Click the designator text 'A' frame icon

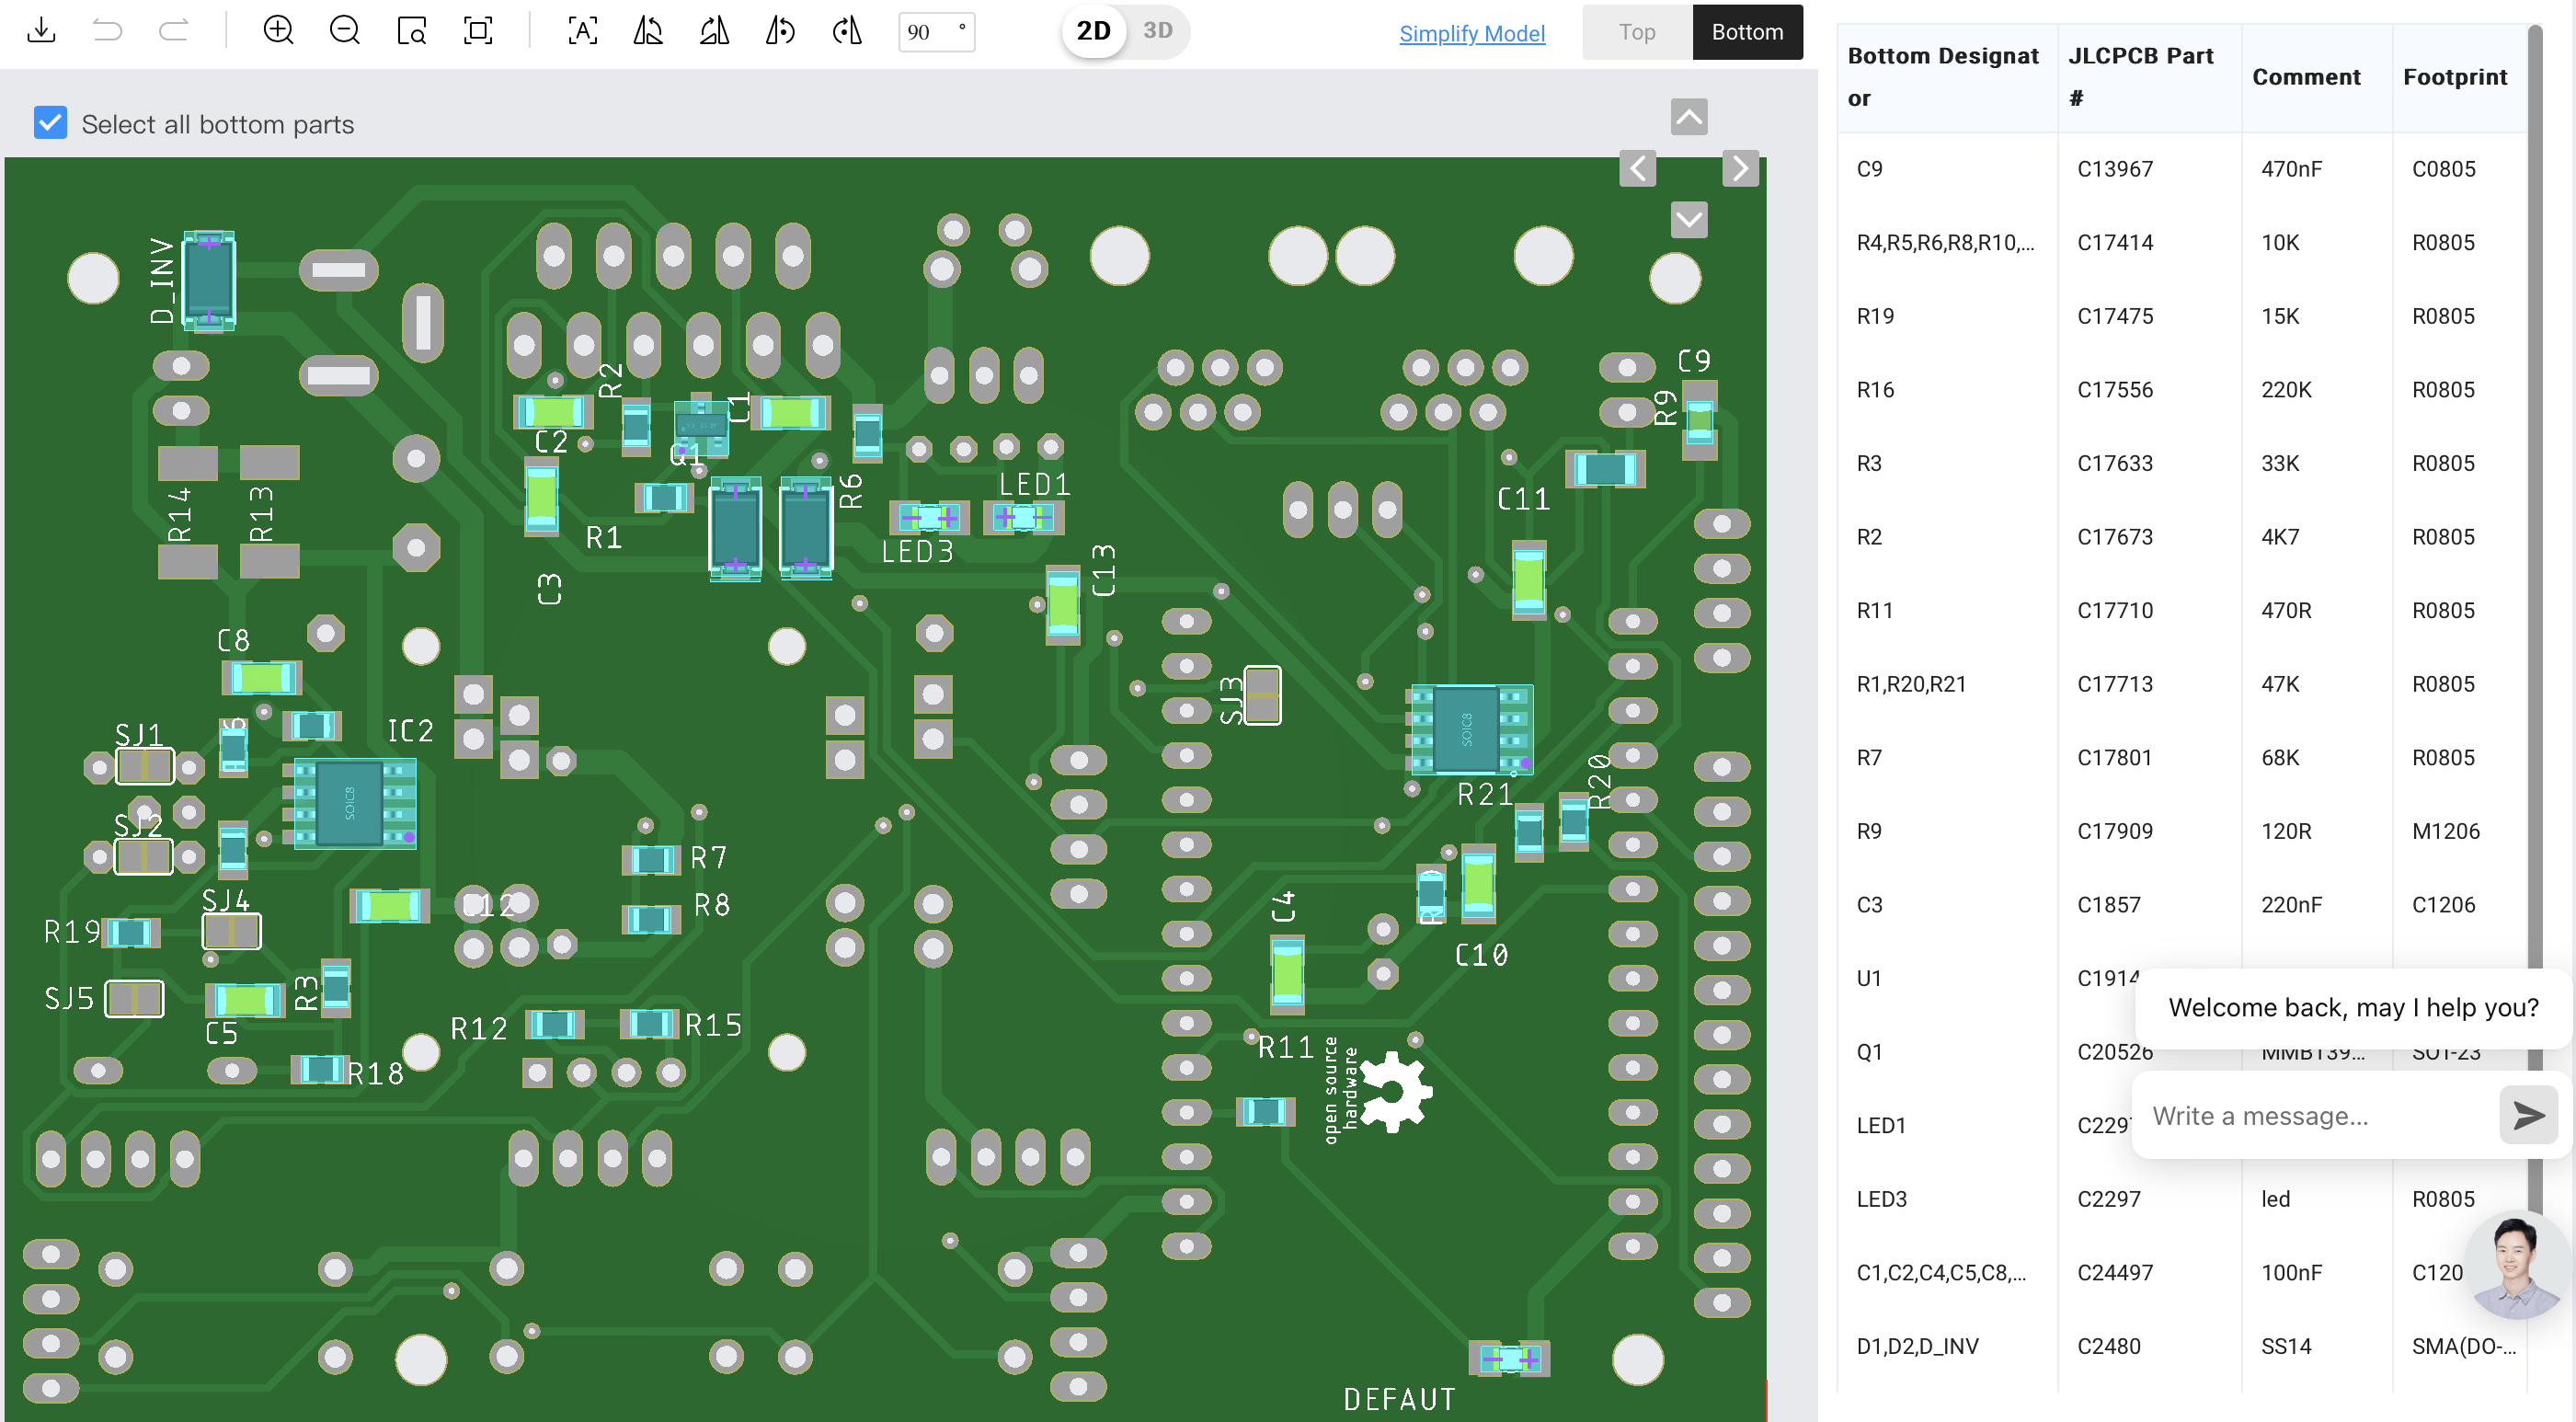583,31
